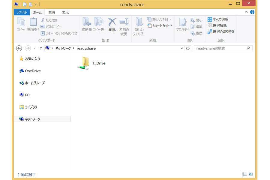The width and height of the screenshot is (270, 180).
Task: Click the Refresh button beside address bar
Action: click(188, 48)
